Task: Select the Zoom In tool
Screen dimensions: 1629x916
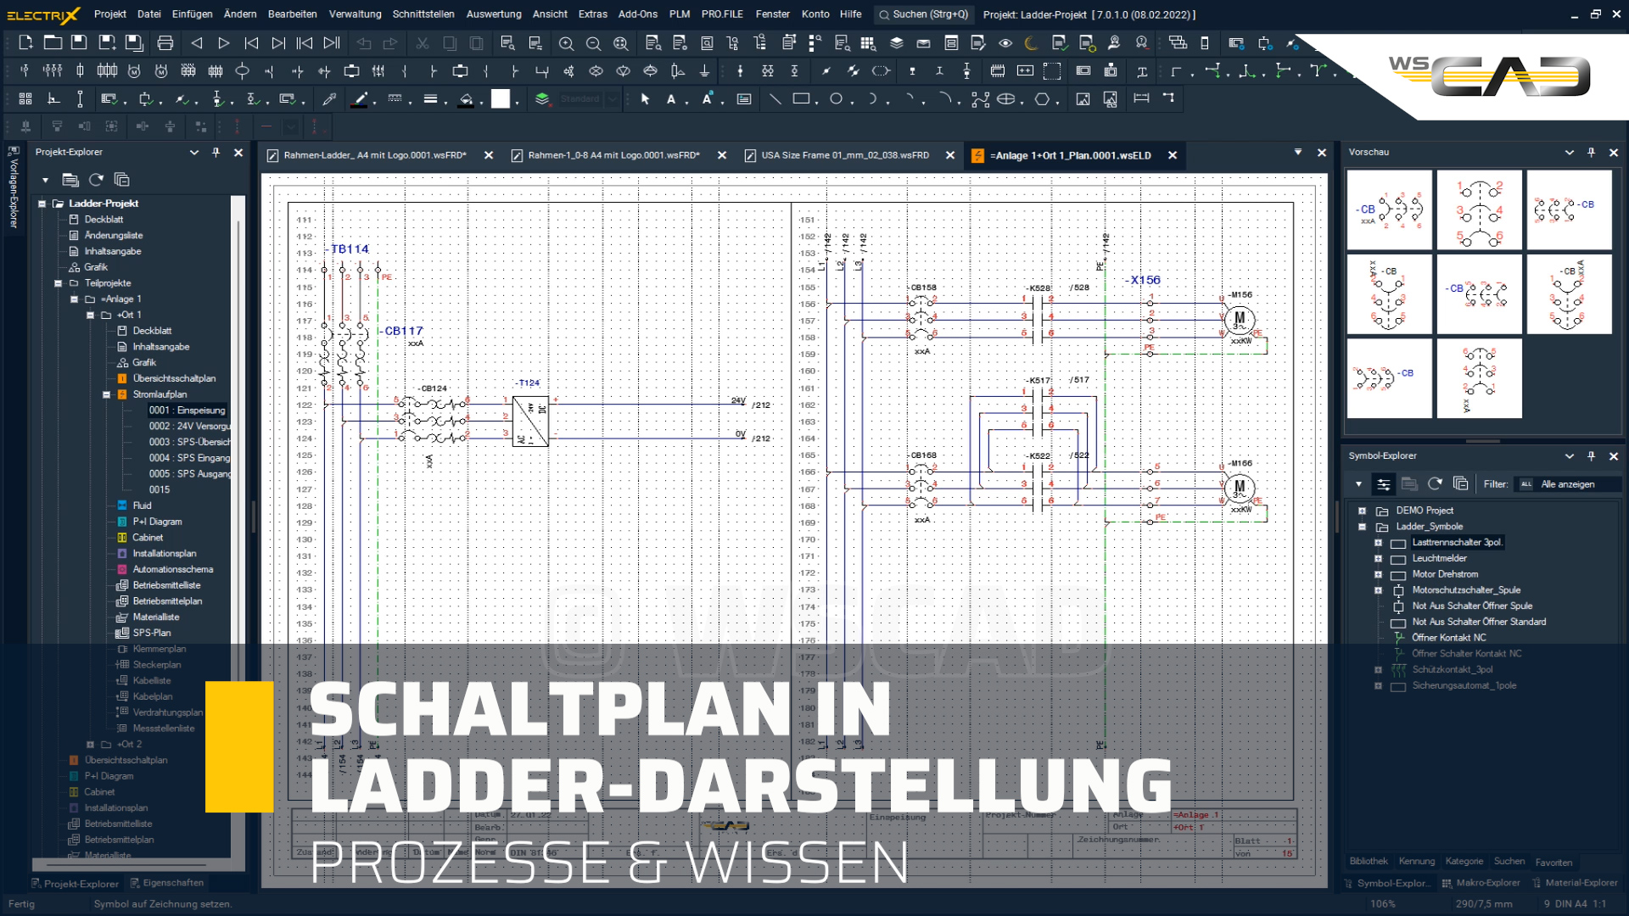Action: coord(566,42)
